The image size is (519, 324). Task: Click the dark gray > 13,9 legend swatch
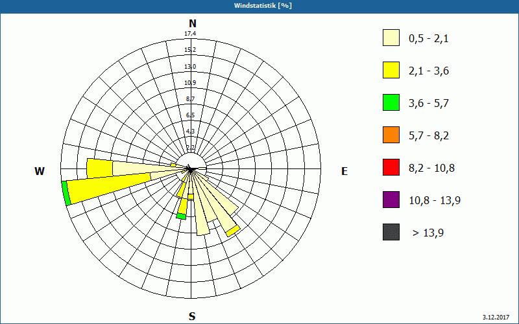[391, 232]
